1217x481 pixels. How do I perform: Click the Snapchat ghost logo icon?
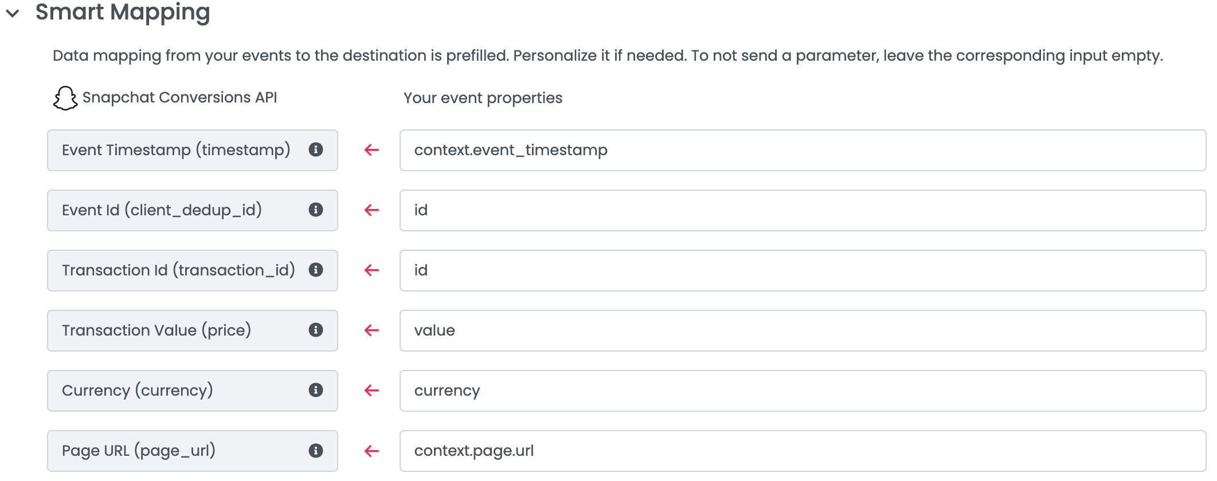click(65, 98)
